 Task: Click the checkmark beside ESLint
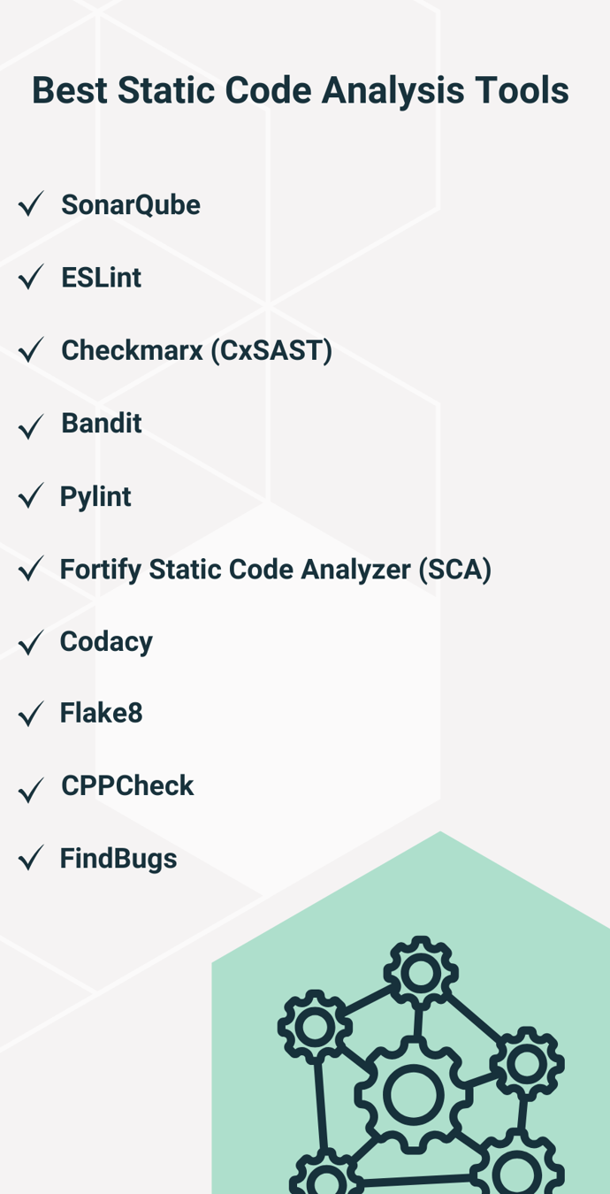[x=31, y=278]
